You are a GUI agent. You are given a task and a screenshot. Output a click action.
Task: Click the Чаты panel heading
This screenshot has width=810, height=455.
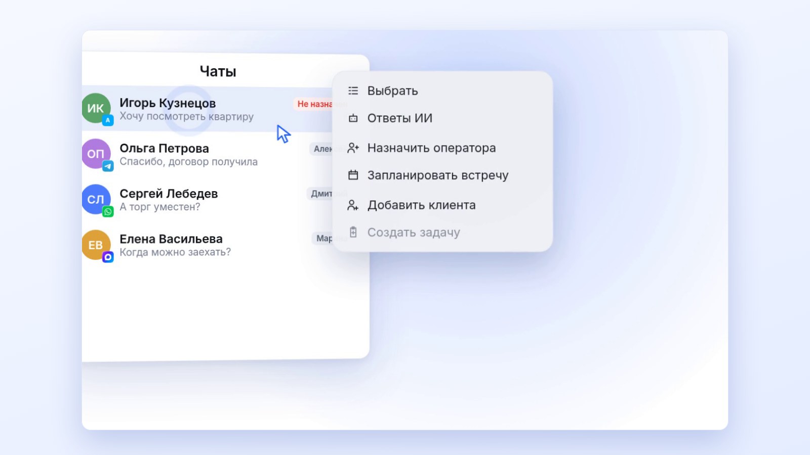tap(218, 71)
